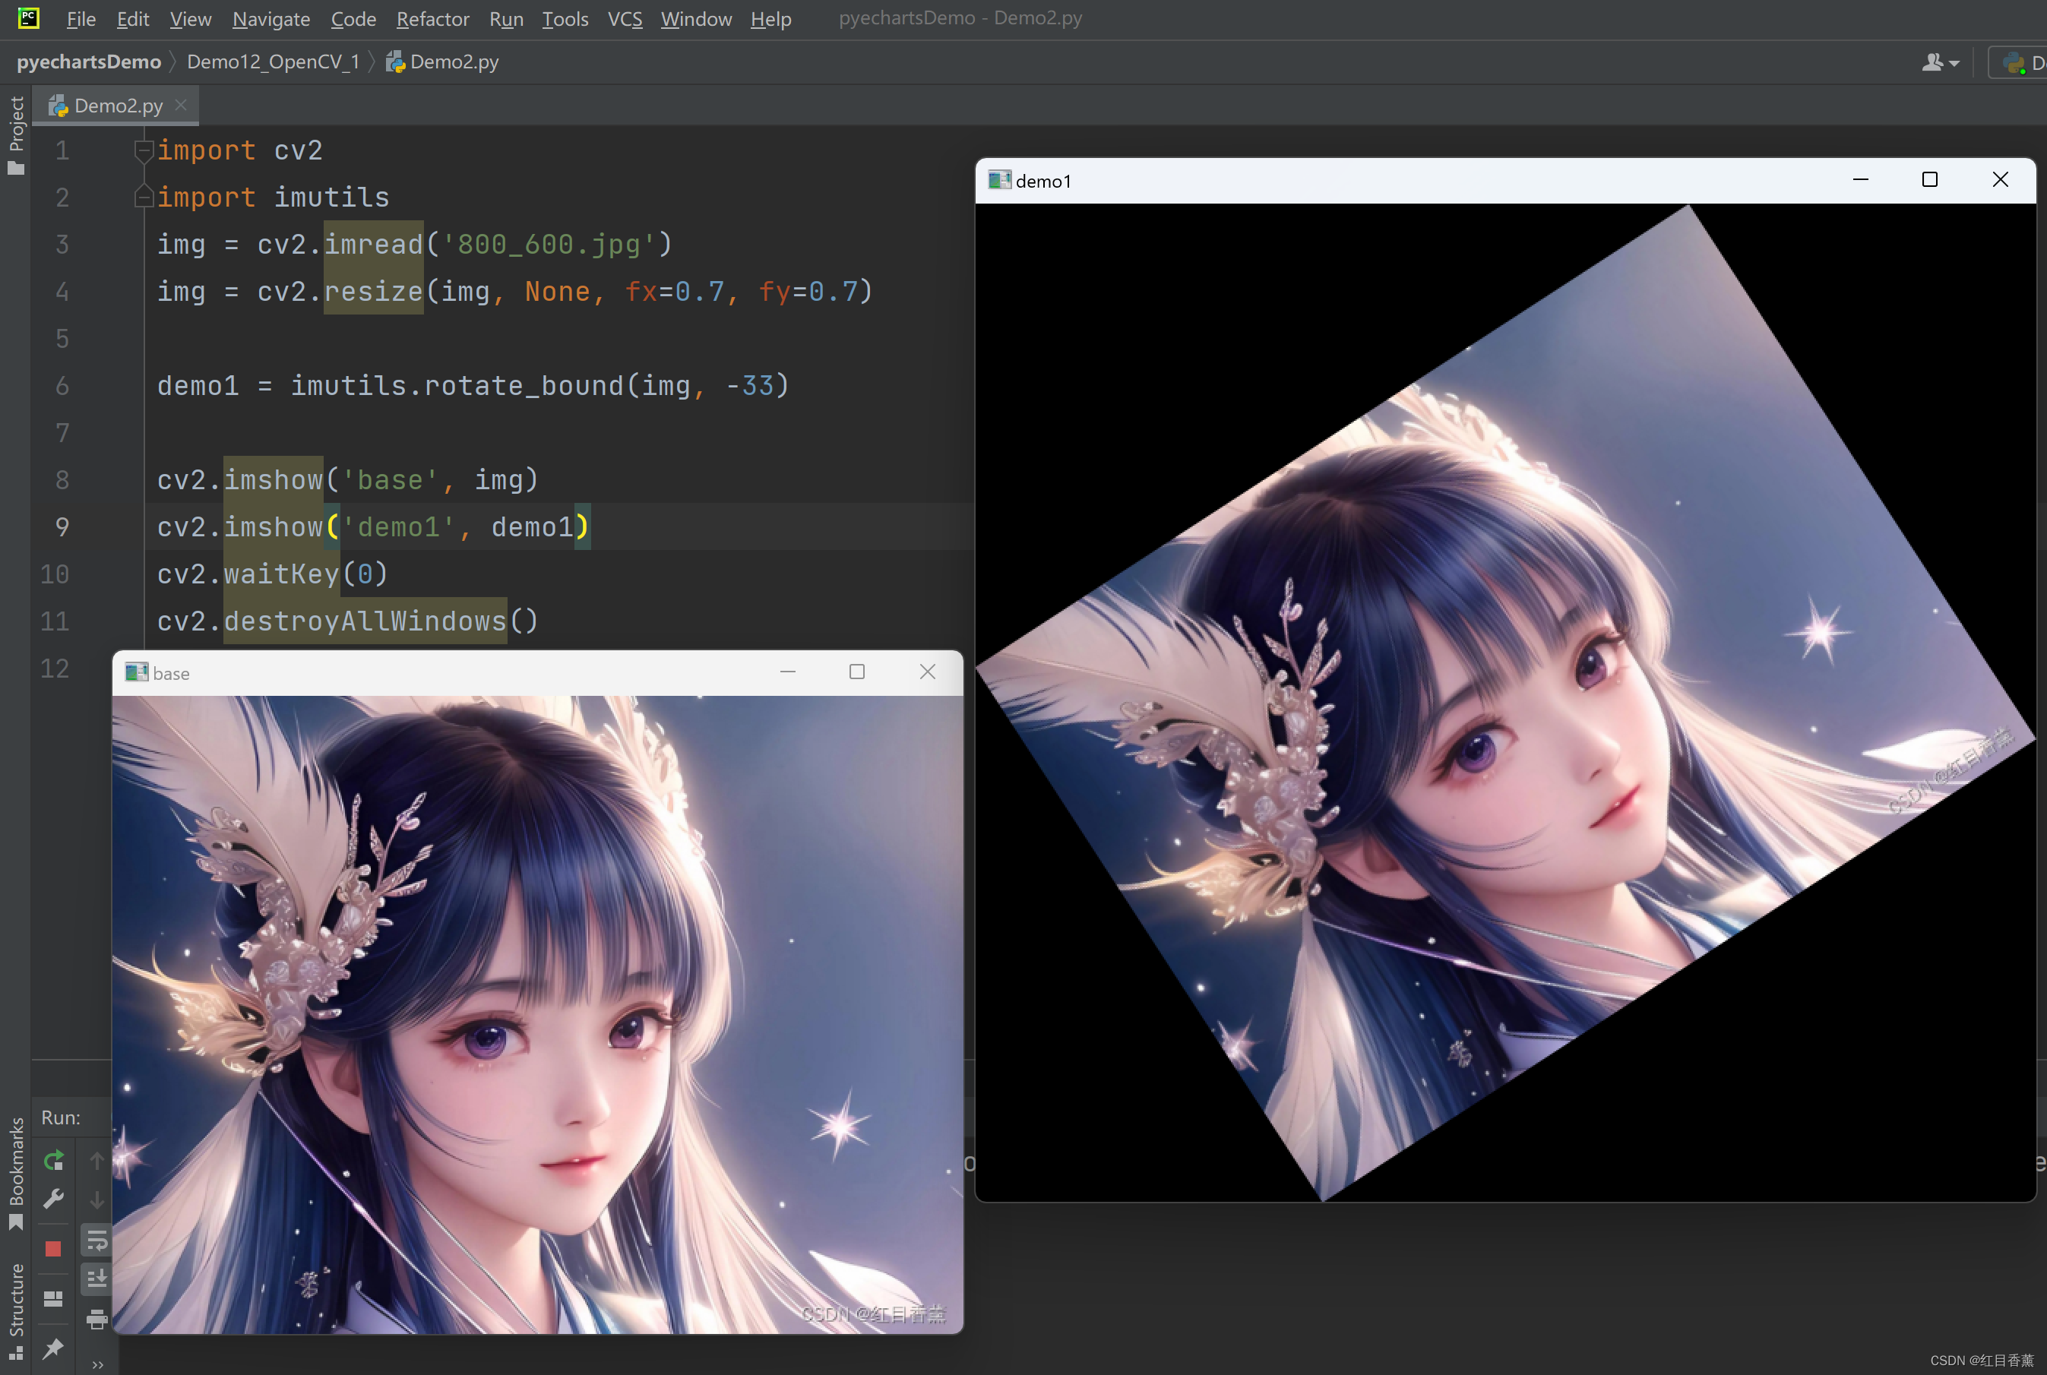Click the demo1 window title bar
This screenshot has height=1375, width=2047.
1505,181
